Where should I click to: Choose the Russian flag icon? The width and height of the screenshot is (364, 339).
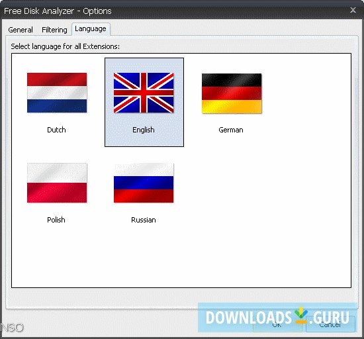click(144, 183)
